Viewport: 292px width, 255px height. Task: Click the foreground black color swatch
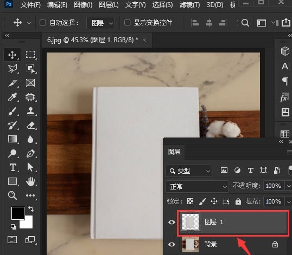pos(17,213)
